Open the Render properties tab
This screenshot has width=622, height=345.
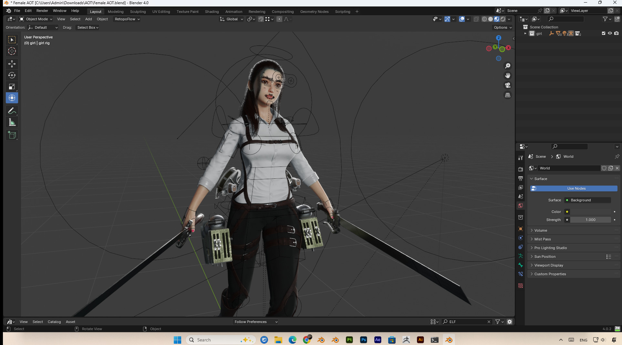pos(521,169)
